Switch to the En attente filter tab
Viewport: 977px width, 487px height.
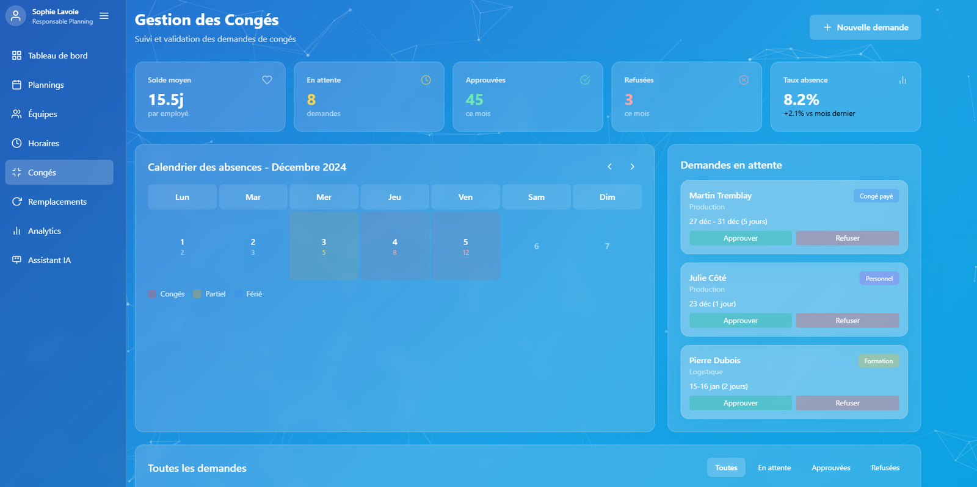click(x=774, y=467)
